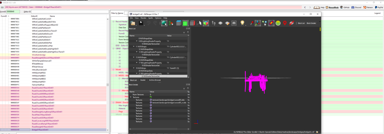Select the green front-view cube icon
The width and height of the screenshot is (384, 134).
[x=185, y=23]
